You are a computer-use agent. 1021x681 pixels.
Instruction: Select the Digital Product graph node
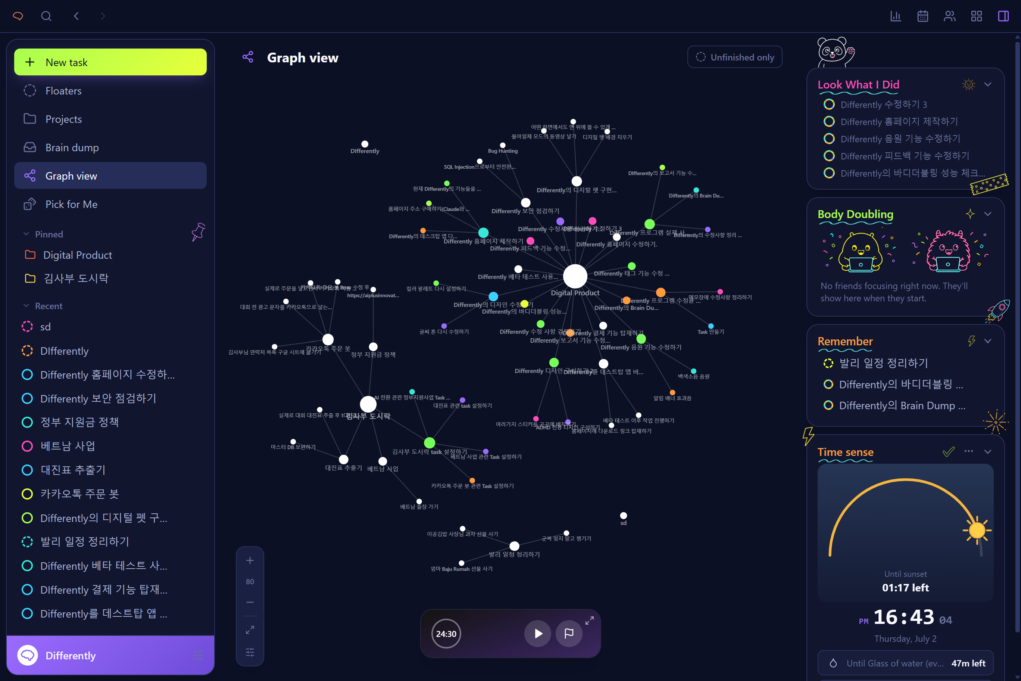click(x=575, y=276)
